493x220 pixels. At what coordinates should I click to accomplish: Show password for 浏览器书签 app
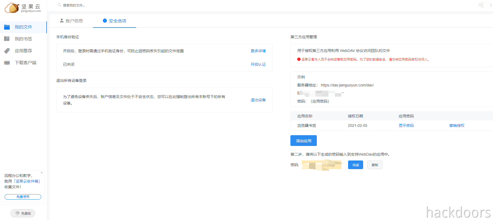pos(406,125)
